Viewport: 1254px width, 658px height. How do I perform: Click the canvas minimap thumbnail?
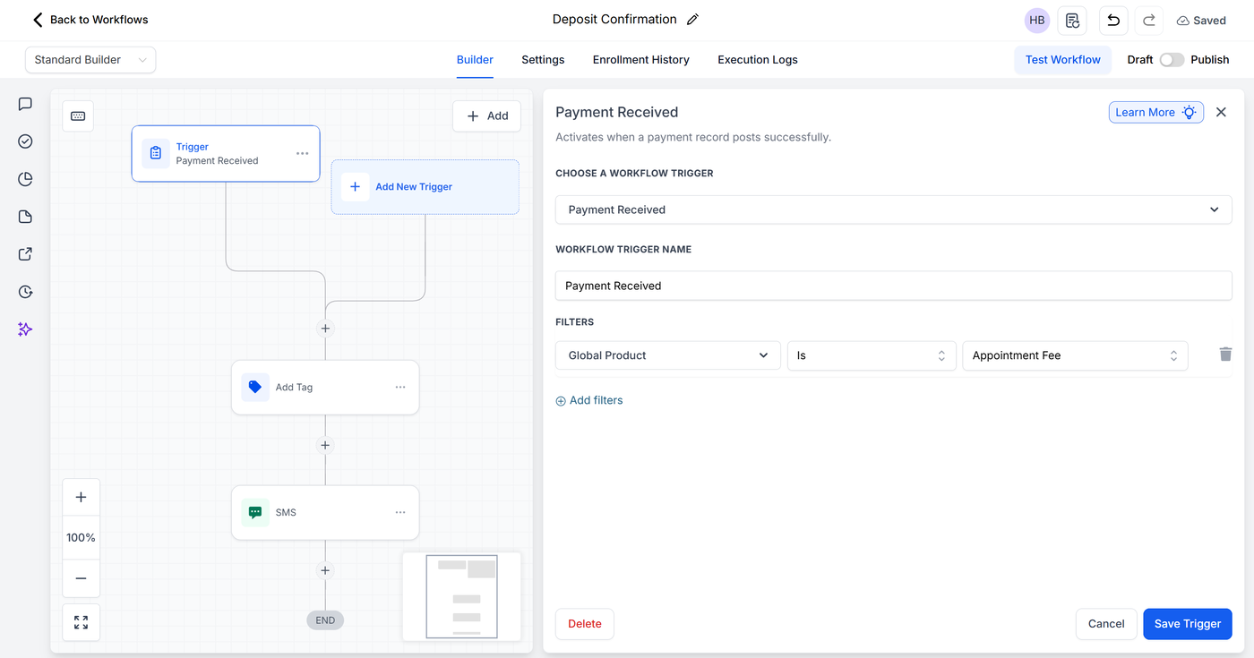click(x=462, y=596)
